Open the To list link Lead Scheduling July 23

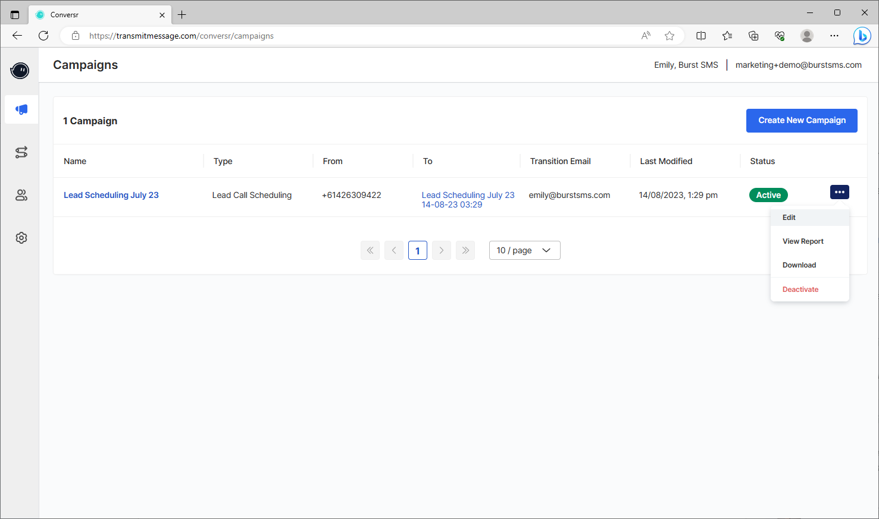[468, 200]
